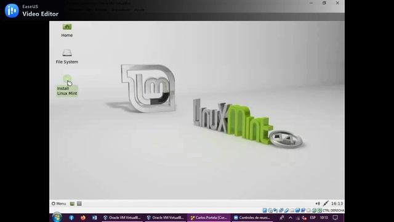The image size is (394, 222).
Task: Switch to Controles de reunión taskbar window
Action: click(x=252, y=218)
